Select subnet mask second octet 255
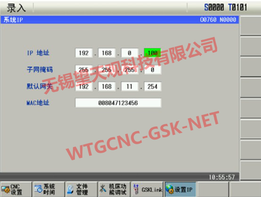This screenshot has width=261, height=197. coord(106,70)
